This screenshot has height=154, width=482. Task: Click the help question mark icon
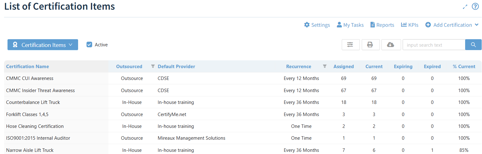click(x=475, y=7)
